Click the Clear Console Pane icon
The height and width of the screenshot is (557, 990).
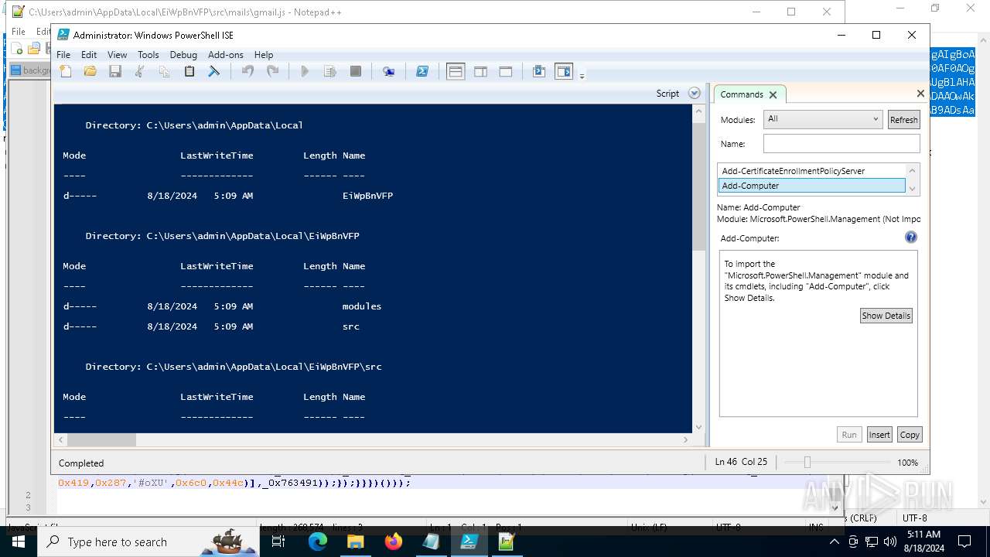point(214,72)
